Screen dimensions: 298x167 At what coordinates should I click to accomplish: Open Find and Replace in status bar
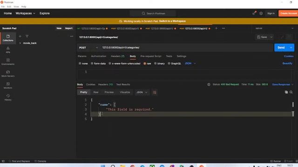(x=19, y=161)
